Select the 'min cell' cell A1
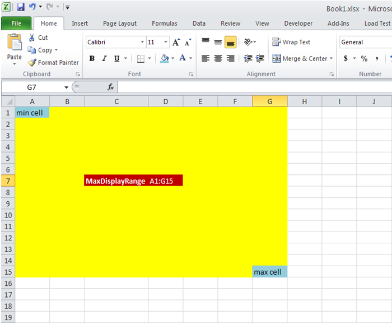 click(32, 113)
